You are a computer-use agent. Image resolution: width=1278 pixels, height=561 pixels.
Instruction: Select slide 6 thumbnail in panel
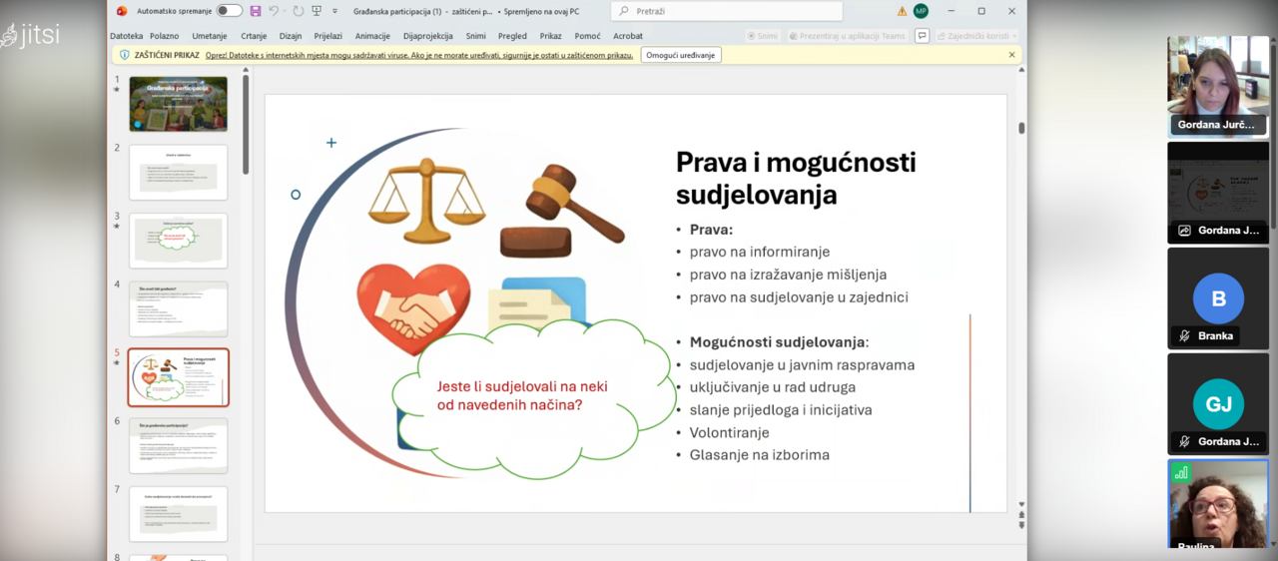pyautogui.click(x=178, y=445)
